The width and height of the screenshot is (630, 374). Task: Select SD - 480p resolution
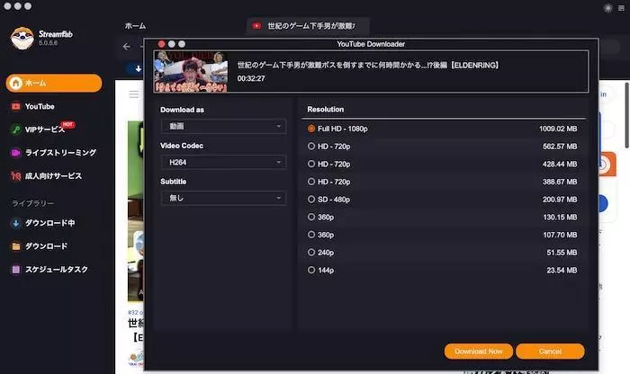click(443, 200)
